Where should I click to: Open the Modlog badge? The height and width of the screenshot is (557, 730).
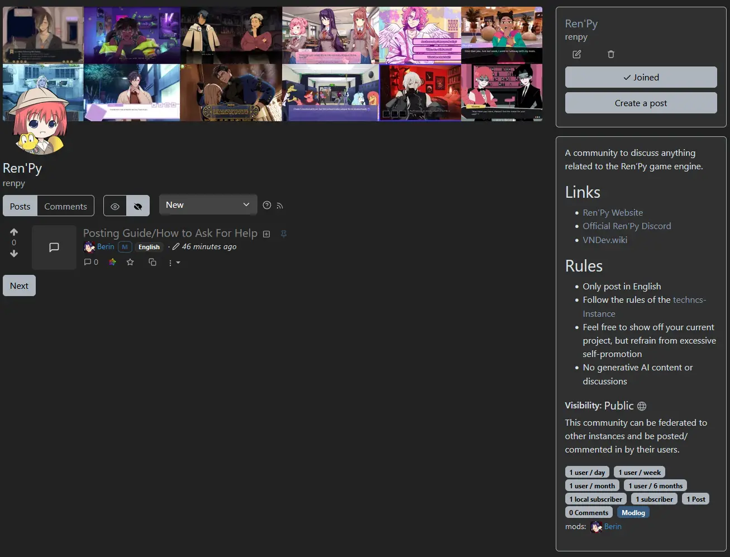coord(633,512)
